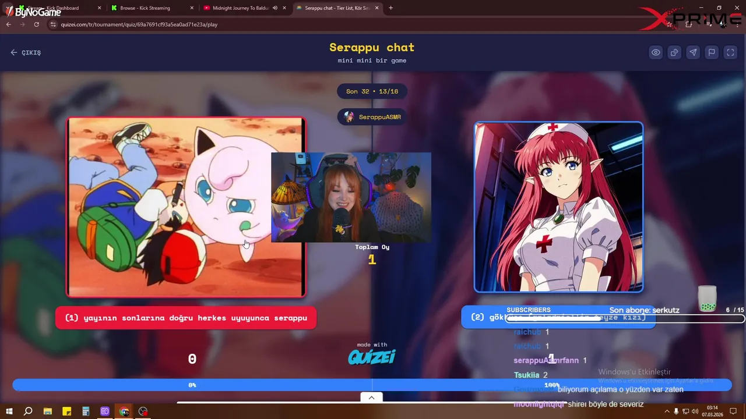Screen dimensions: 746x419
Task: Click the Tsukiia chat username
Action: pyautogui.click(x=527, y=375)
